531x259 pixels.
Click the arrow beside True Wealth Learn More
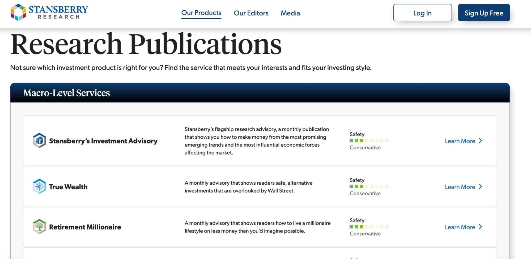(x=480, y=187)
